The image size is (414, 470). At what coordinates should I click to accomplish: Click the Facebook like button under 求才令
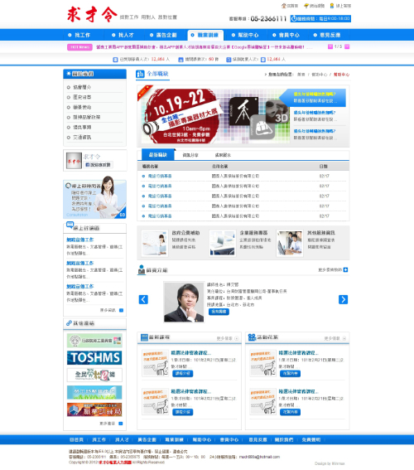point(99,165)
